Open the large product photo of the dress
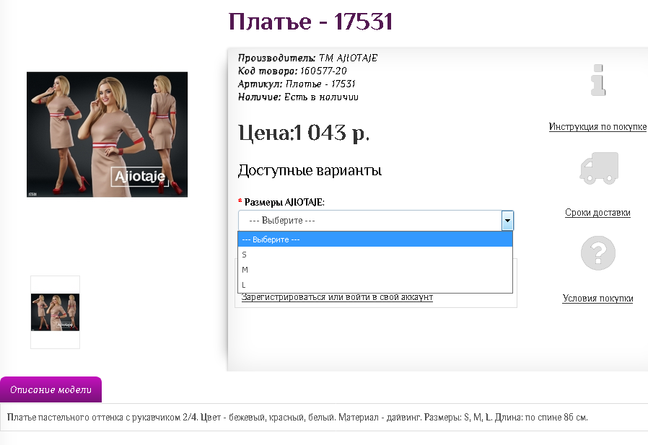This screenshot has width=648, height=445. pos(107,134)
